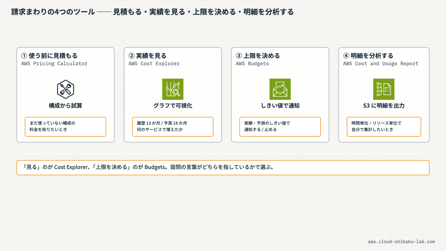Click the heading ① 使う前に見積もる

49,56
